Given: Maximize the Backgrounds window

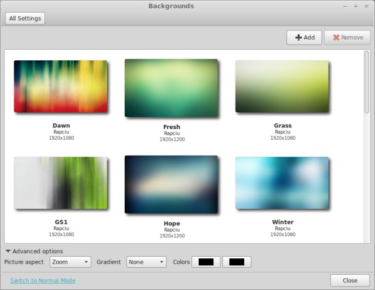Looking at the screenshot, I should [x=356, y=6].
